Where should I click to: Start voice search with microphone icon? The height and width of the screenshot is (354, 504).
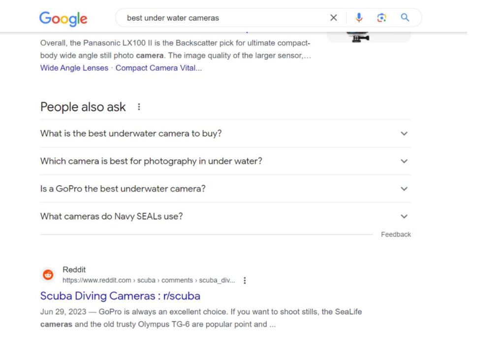click(x=359, y=18)
